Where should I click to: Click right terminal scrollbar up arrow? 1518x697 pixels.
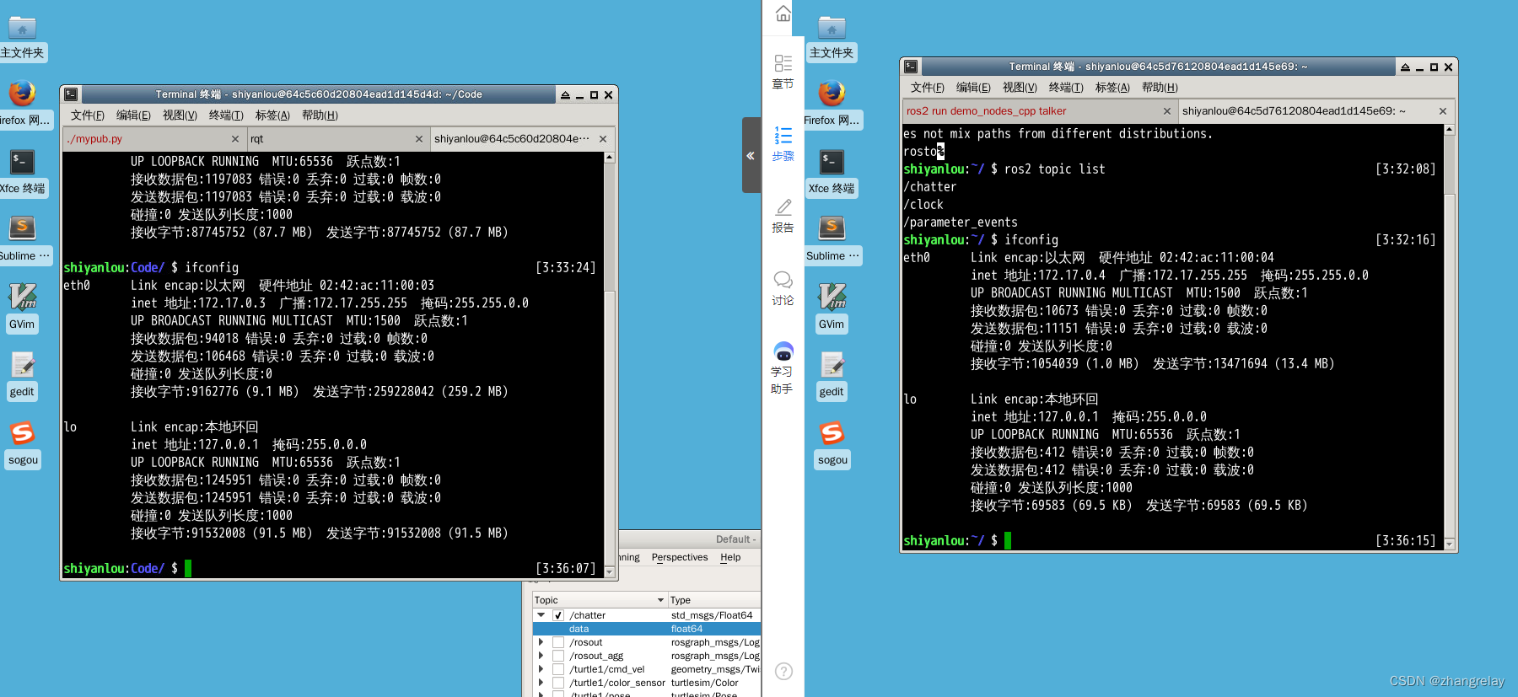(1450, 130)
